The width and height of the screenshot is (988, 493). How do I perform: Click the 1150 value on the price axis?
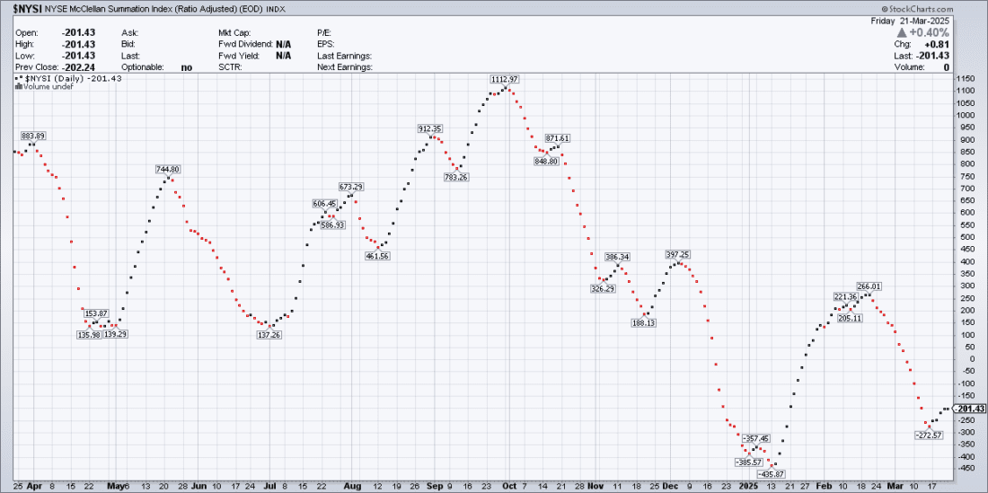(x=966, y=79)
